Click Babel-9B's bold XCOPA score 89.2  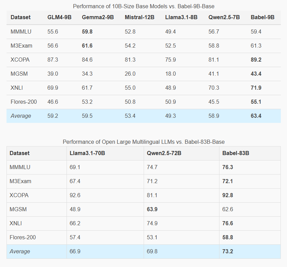[x=256, y=60]
